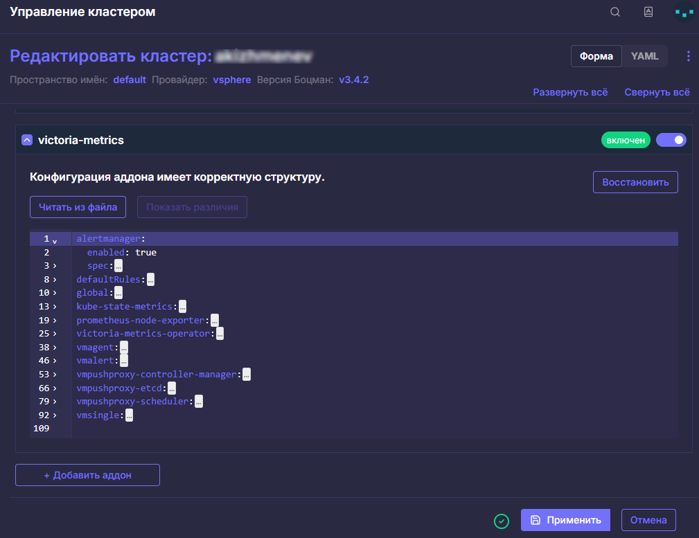Expand defaultRules fold on line 8
699x538 pixels.
55,280
